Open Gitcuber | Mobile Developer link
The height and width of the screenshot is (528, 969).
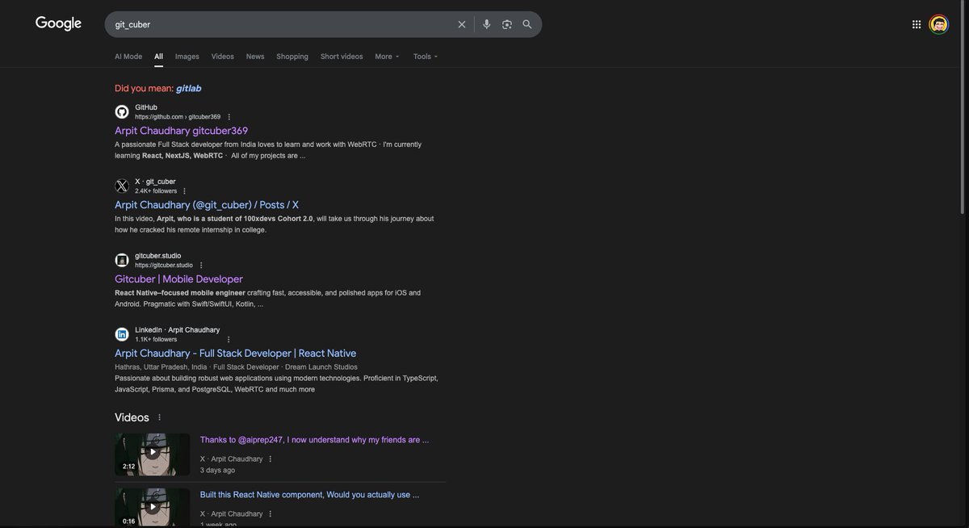(x=178, y=279)
